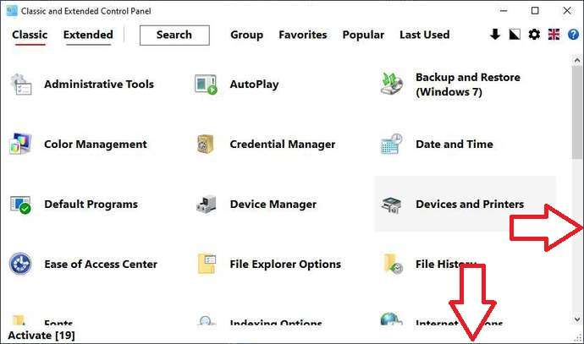584x344 pixels.
Task: Click the black down arrow toolbar icon
Action: pos(496,35)
